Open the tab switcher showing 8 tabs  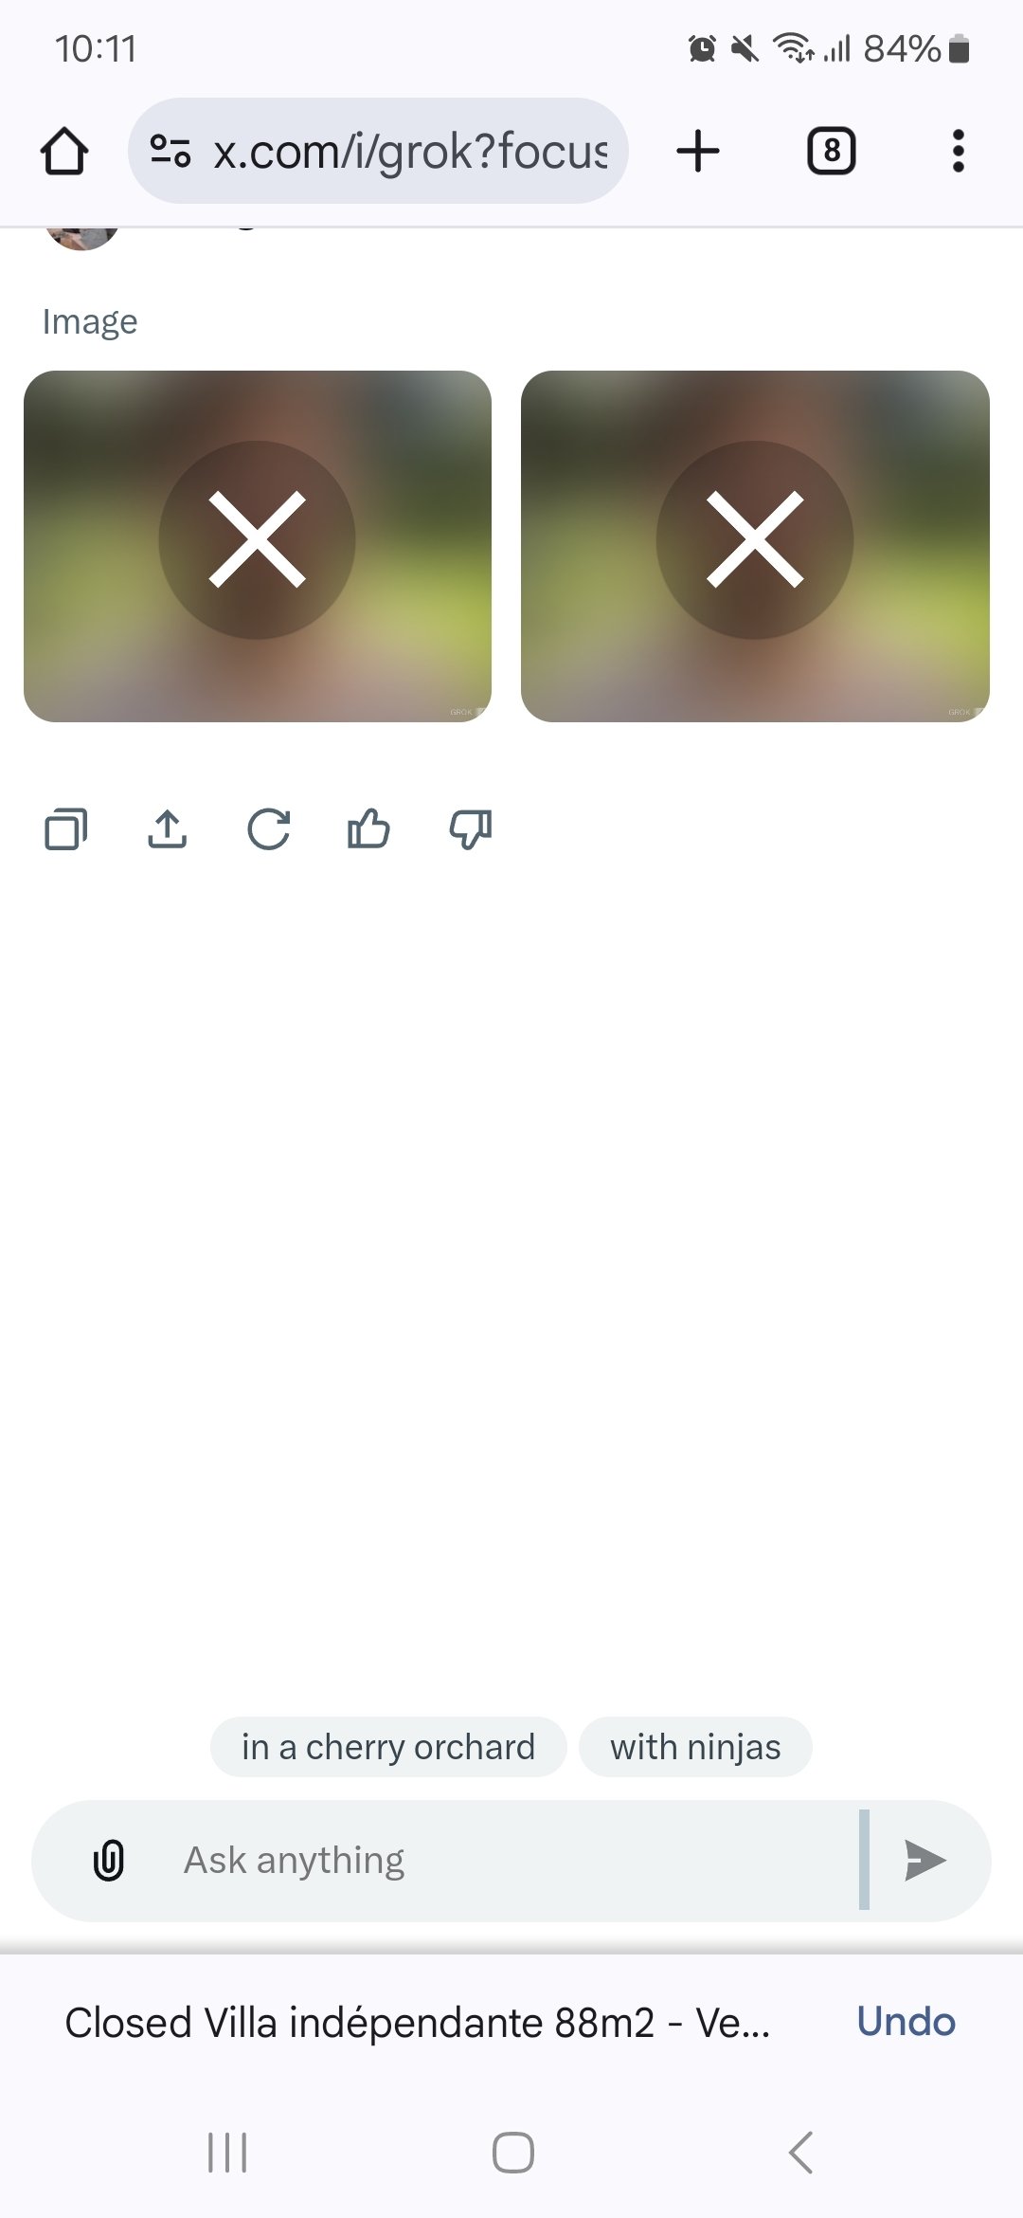pyautogui.click(x=831, y=151)
